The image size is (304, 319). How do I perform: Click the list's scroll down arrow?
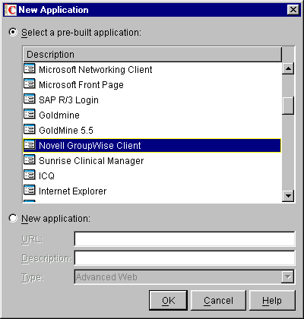tap(288, 196)
